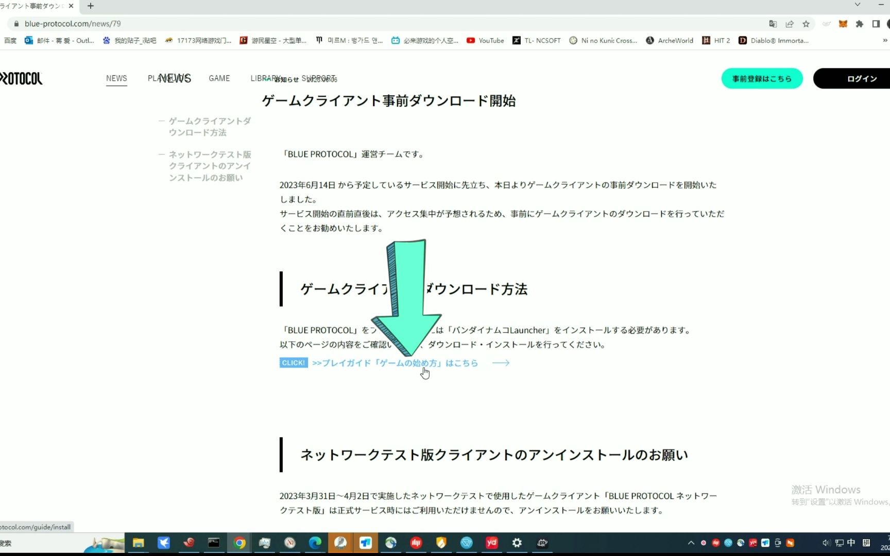Open the 百度 bookmark
Viewport: 890px width, 556px height.
click(x=10, y=40)
